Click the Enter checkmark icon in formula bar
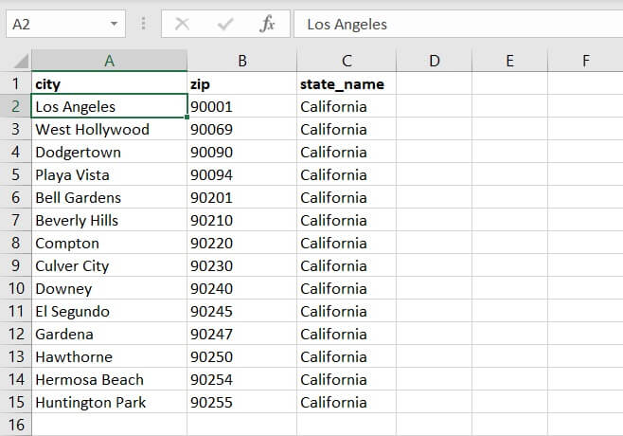Screen dimensions: 623x436 point(224,25)
